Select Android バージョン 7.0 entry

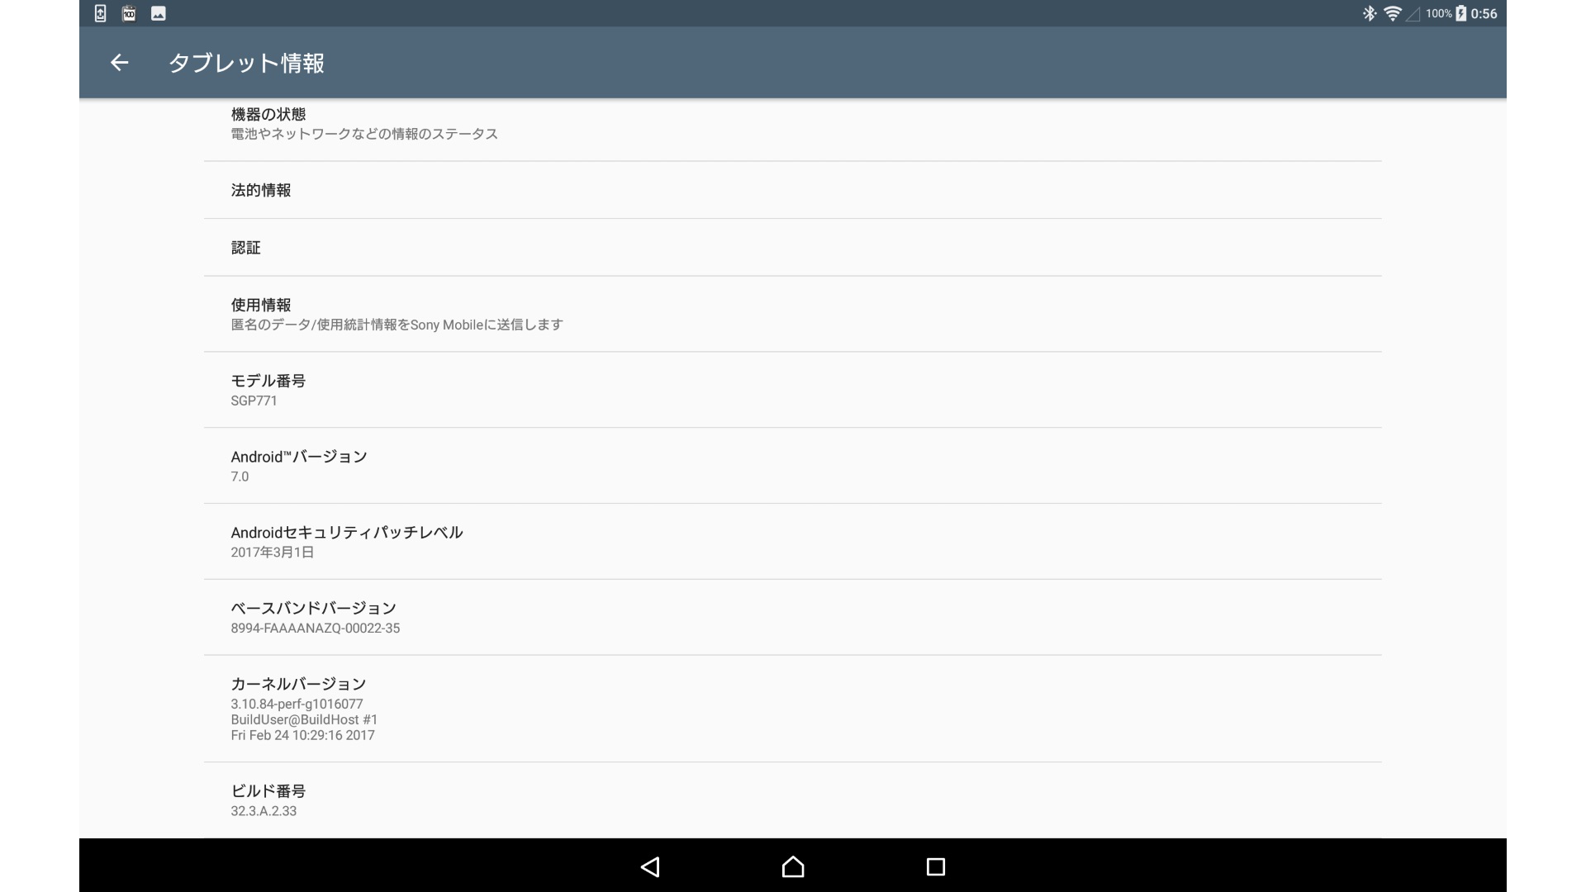tap(793, 466)
